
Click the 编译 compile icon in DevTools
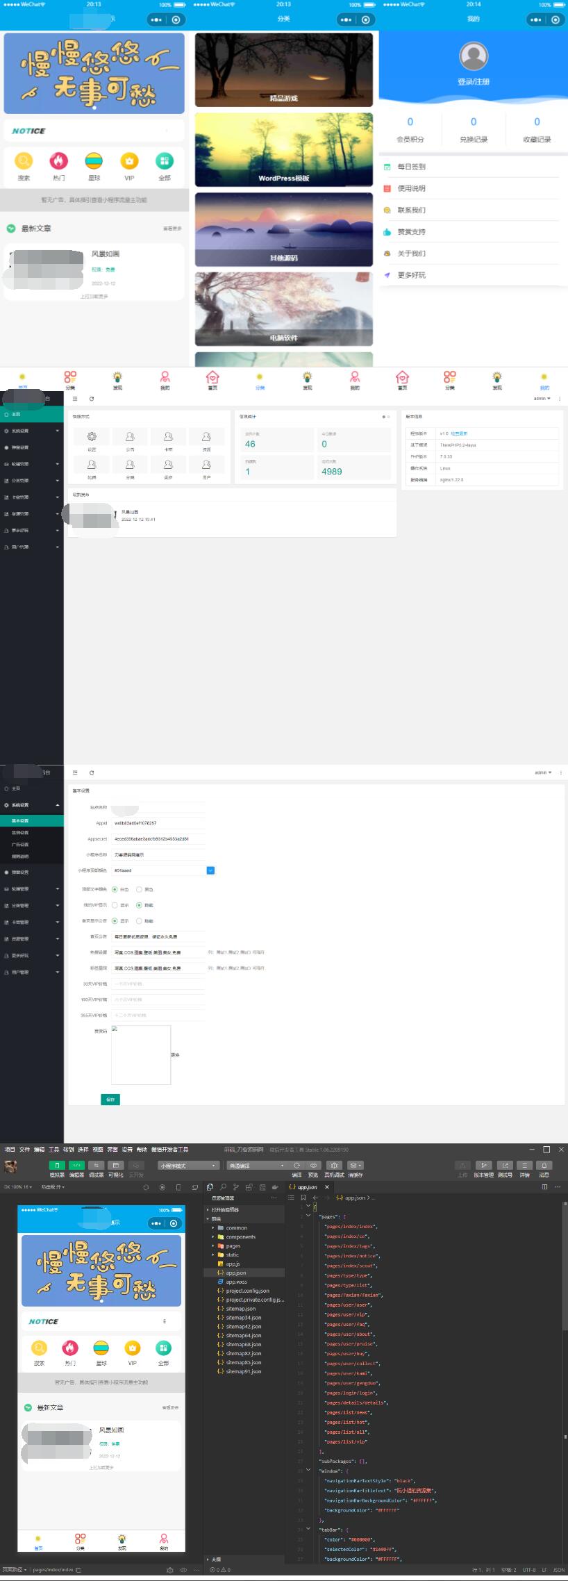point(296,1166)
